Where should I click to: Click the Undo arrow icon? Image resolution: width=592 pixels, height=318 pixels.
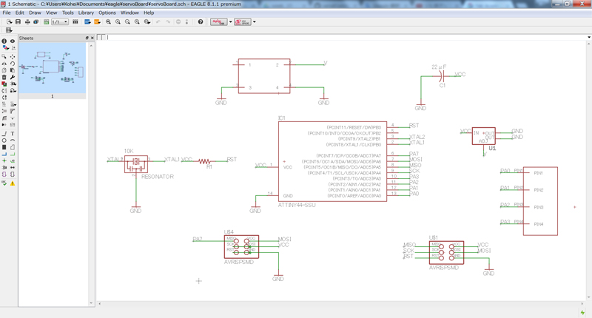158,22
